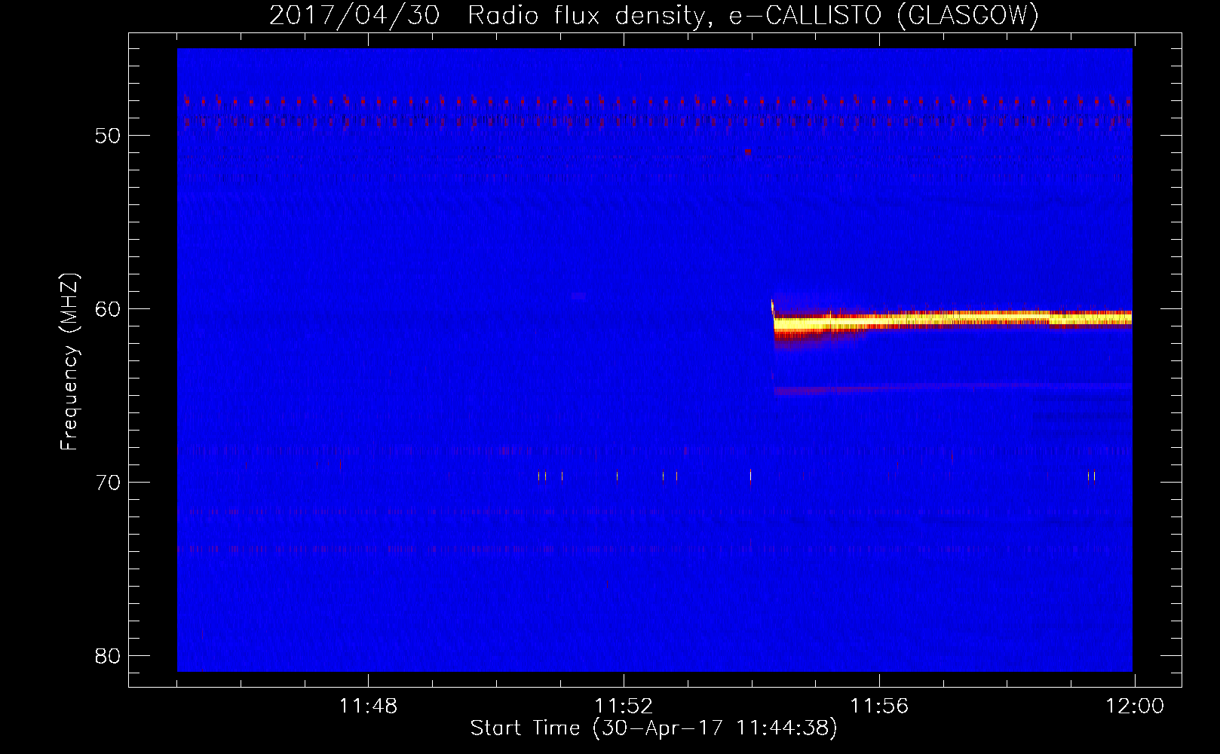Select the "Frequency (MHZ)" axis label
The width and height of the screenshot is (1220, 754).
click(x=69, y=362)
